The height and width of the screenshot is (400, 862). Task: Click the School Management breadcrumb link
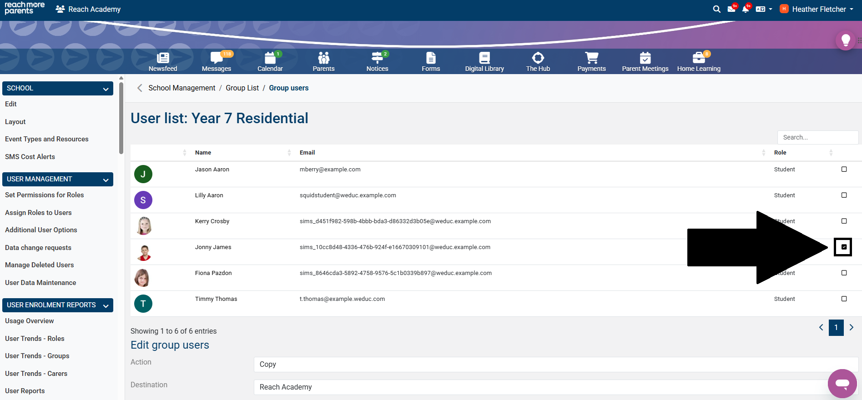pyautogui.click(x=181, y=88)
